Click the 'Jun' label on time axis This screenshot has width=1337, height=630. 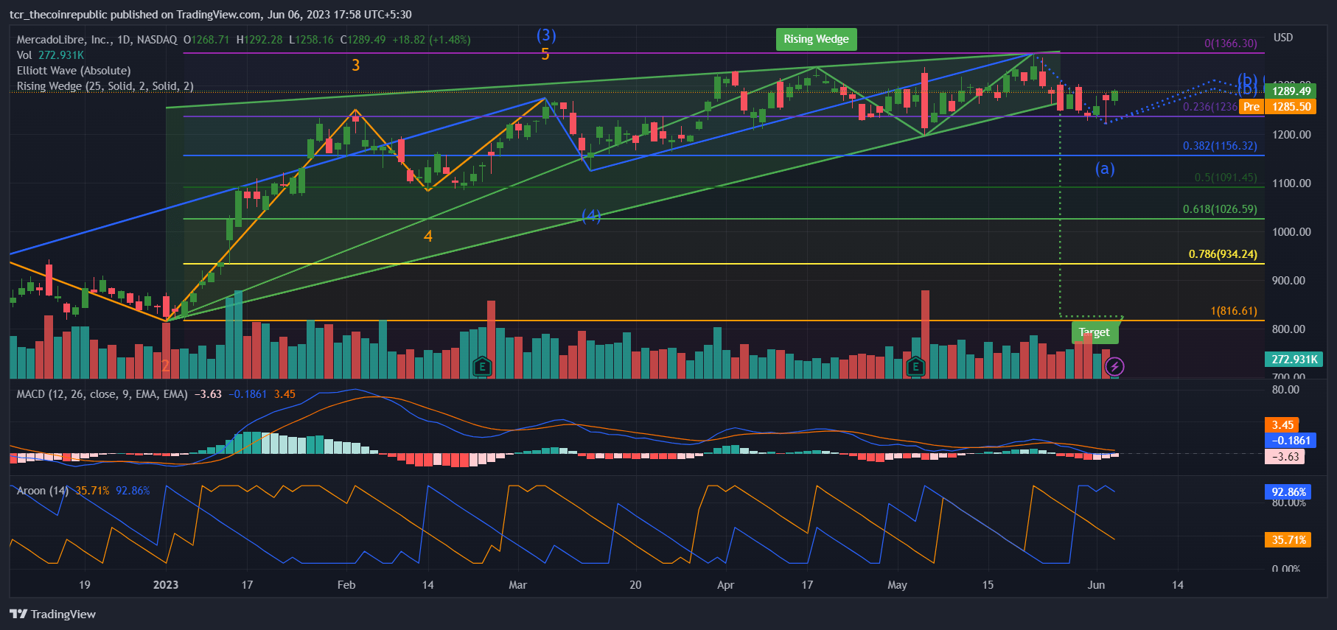pos(1097,585)
